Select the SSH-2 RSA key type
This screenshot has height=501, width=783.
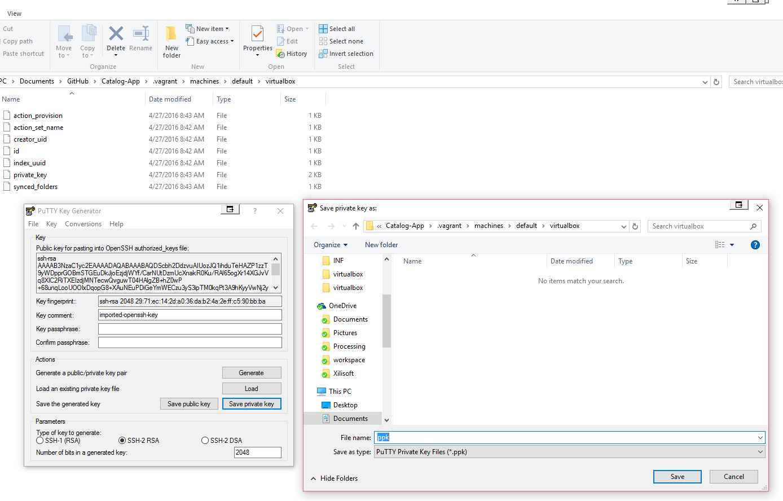(x=122, y=441)
